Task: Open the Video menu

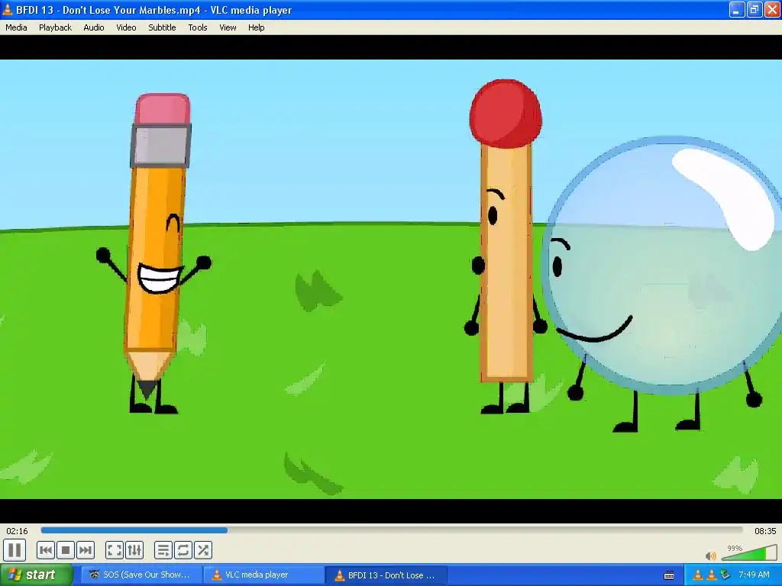Action: (x=126, y=27)
